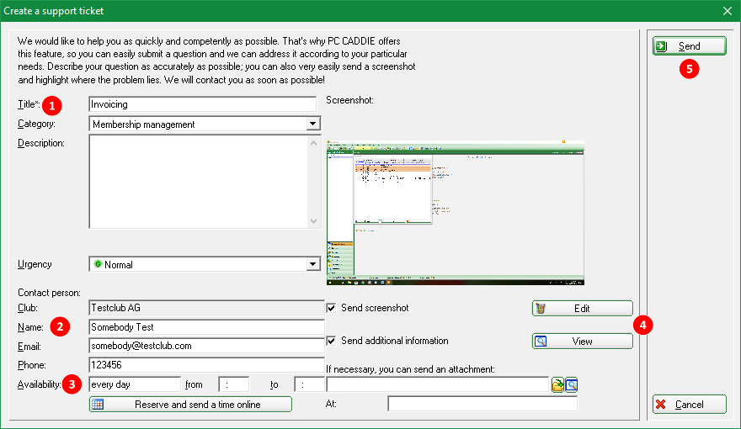Select the Phone number field
The image size is (741, 429).
206,365
